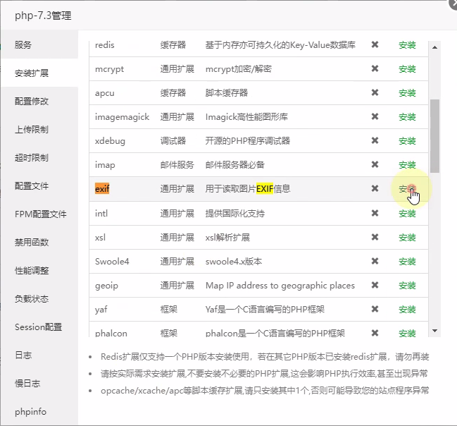Screen dimensions: 457x426
Task: Click the xsl解析扩展 description
Action: [227, 238]
